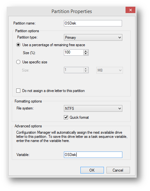Close the Partition Properties dialog with the X
The height and width of the screenshot is (191, 150).
click(x=130, y=10)
